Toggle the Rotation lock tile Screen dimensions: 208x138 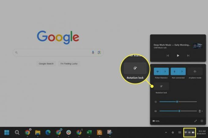coord(161,87)
